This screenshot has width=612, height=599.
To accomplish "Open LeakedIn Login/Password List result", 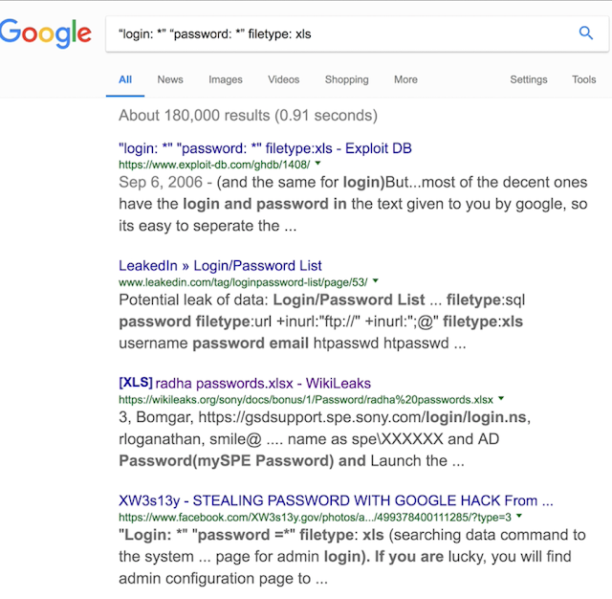I will click(x=220, y=266).
